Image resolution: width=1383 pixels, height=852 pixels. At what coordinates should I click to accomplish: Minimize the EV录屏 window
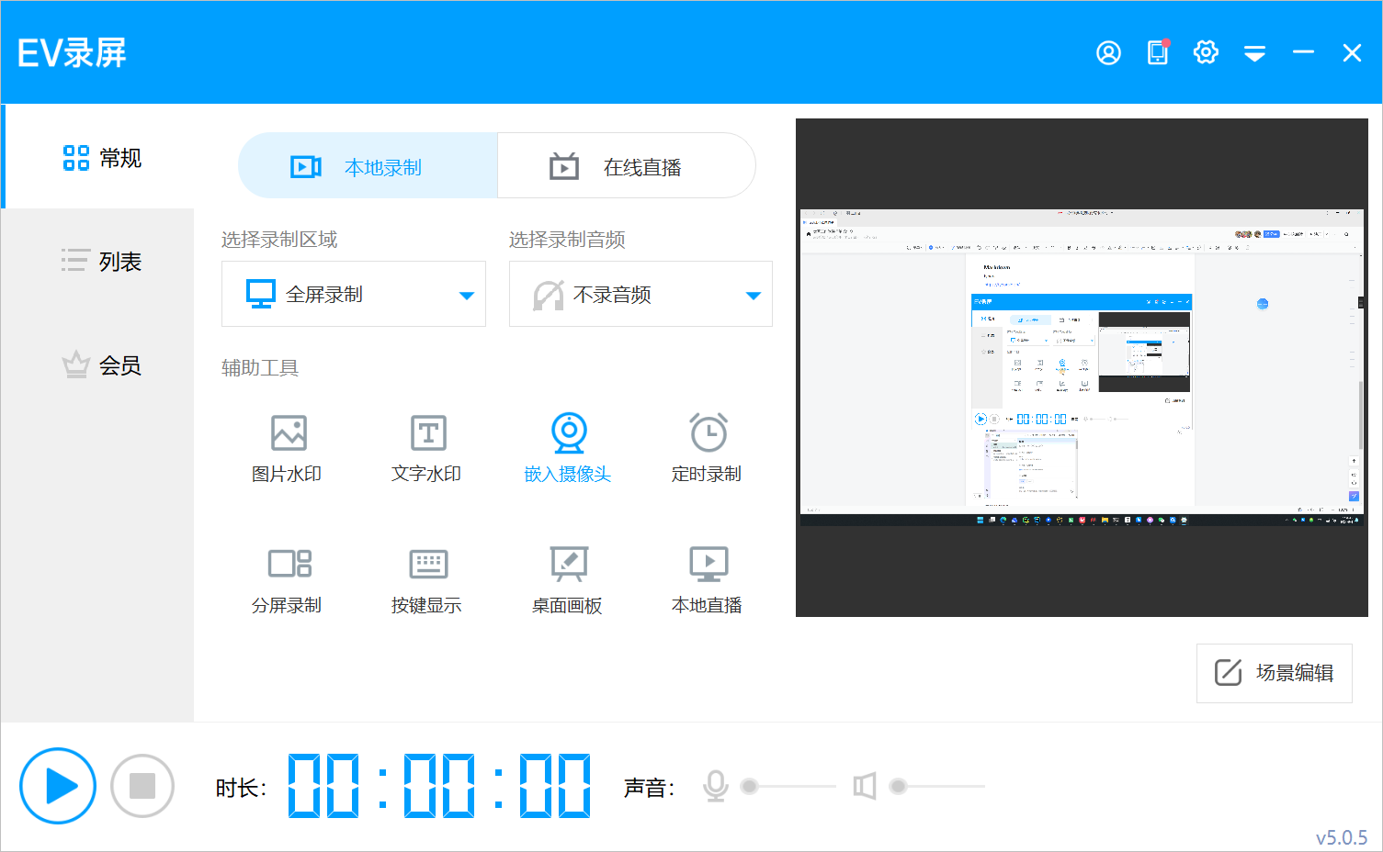coord(1303,52)
